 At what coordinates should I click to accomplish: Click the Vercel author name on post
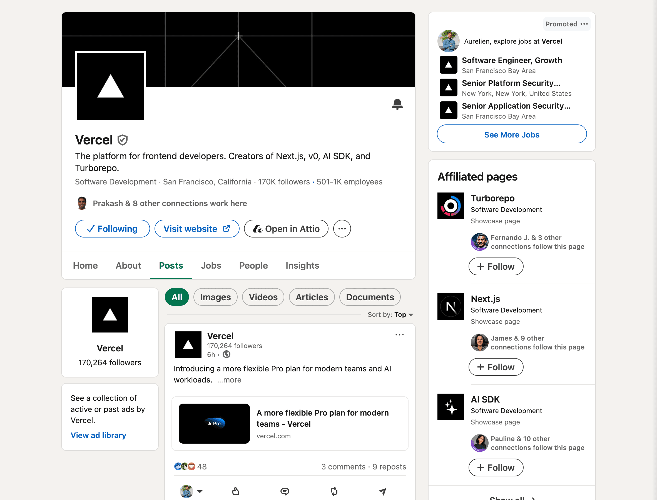click(220, 336)
